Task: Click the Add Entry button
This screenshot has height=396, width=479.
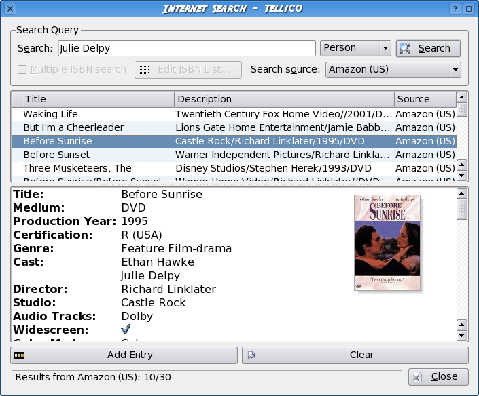Action: (124, 355)
